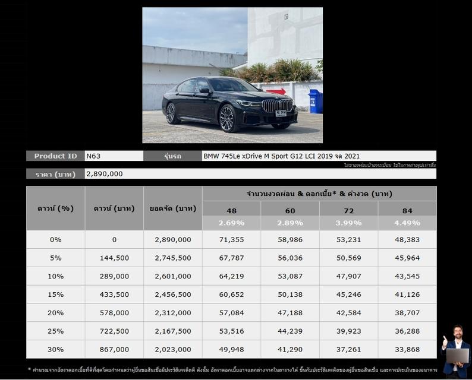The width and height of the screenshot is (472, 380).
Task: Select the 2,890,000 finance amount in 0% row
Action: point(173,240)
